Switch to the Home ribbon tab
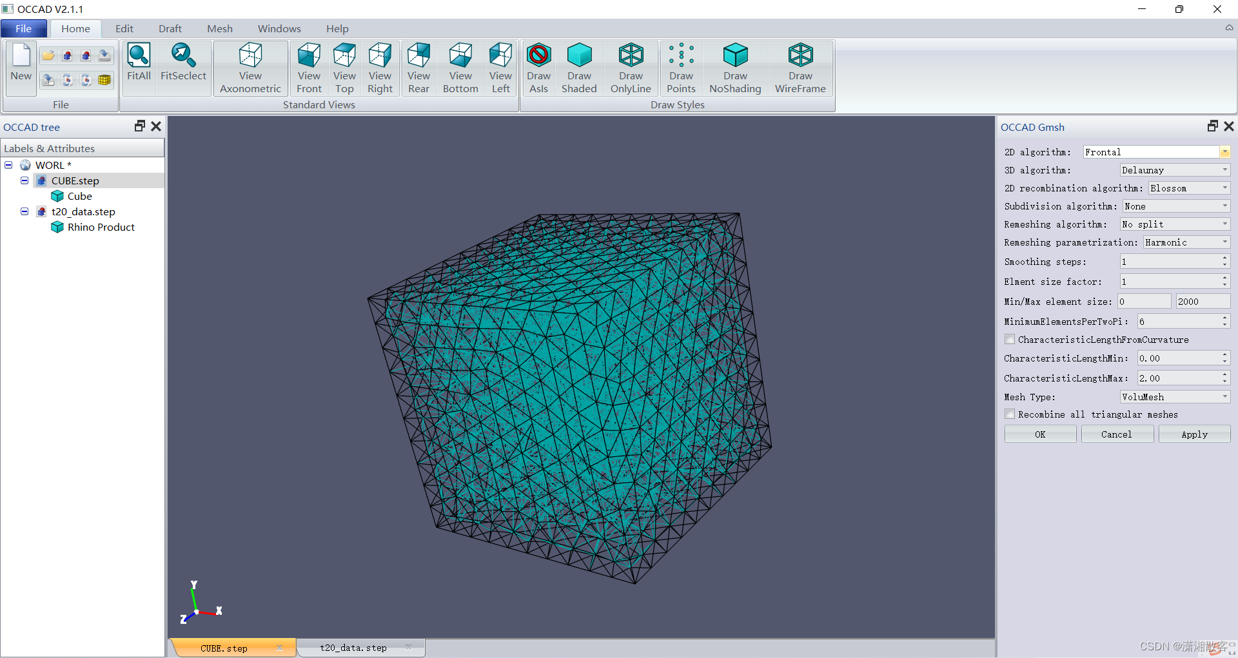 pos(75,28)
